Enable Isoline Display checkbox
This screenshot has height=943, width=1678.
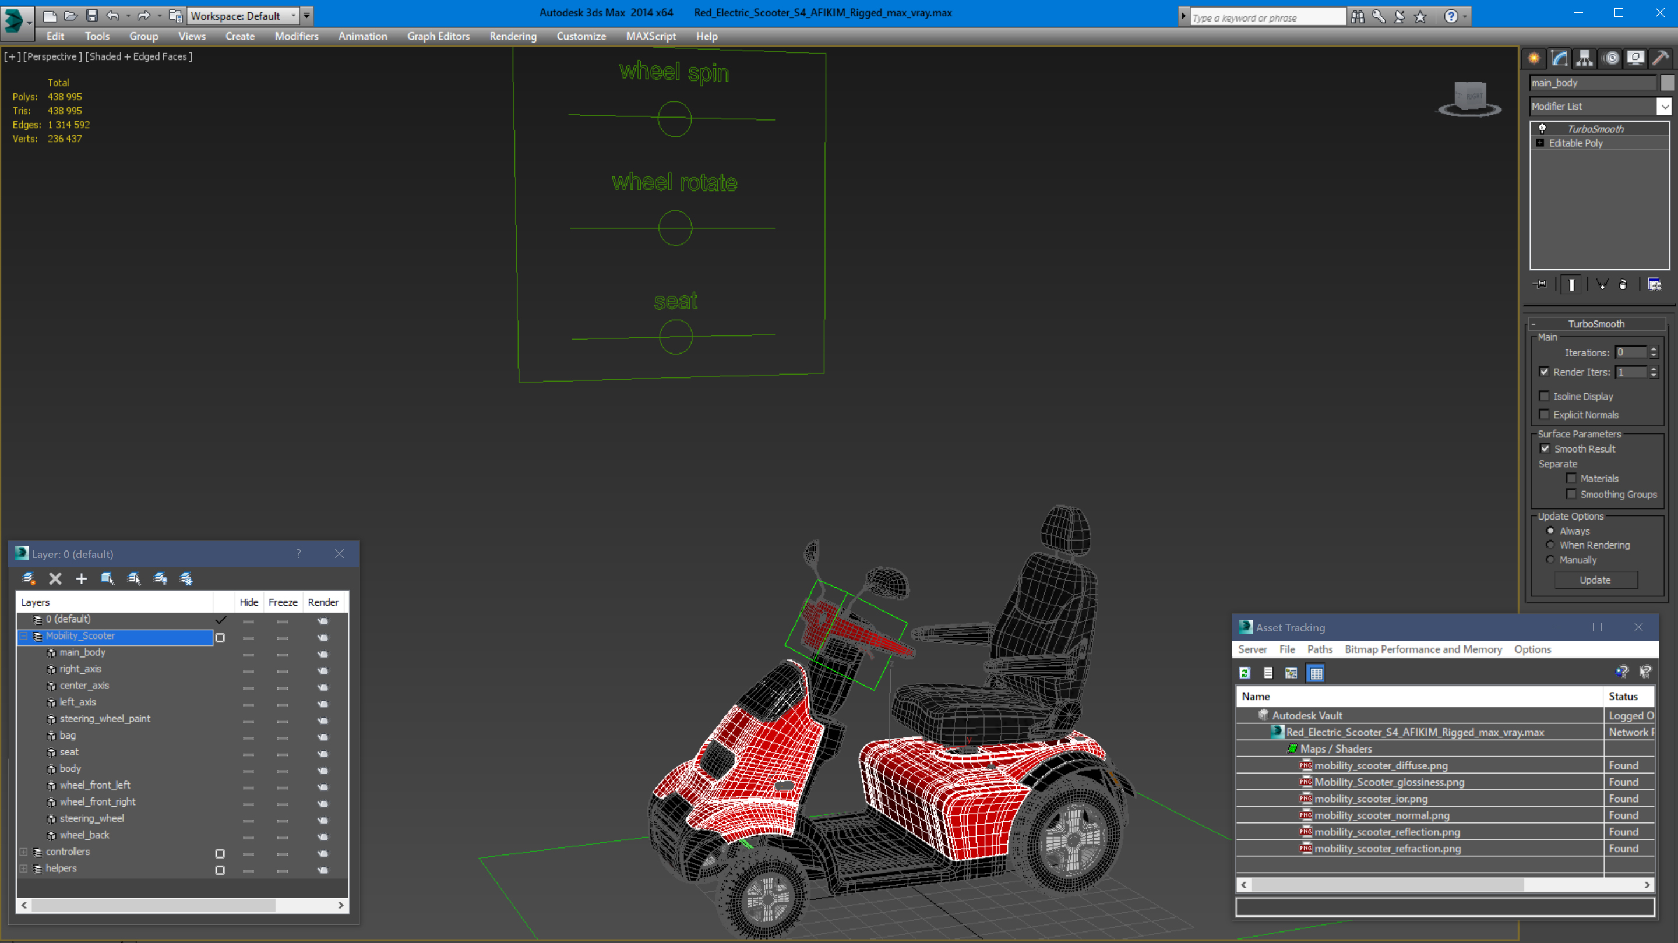pyautogui.click(x=1544, y=396)
